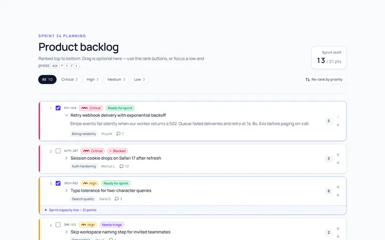The width and height of the screenshot is (385, 240).
Task: Click the 5 point estimate on PAY-418
Action: pyautogui.click(x=328, y=121)
